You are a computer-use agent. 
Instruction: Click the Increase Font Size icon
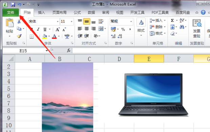coord(58,29)
